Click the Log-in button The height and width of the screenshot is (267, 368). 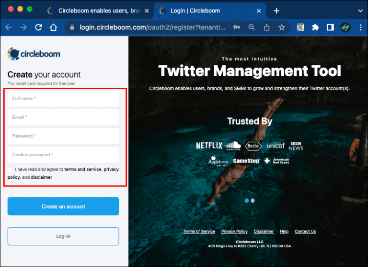pyautogui.click(x=63, y=236)
